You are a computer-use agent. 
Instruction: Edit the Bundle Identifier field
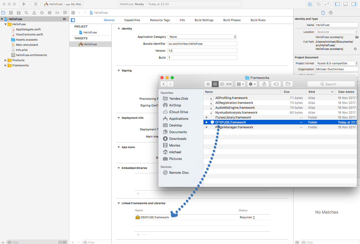tap(202, 44)
